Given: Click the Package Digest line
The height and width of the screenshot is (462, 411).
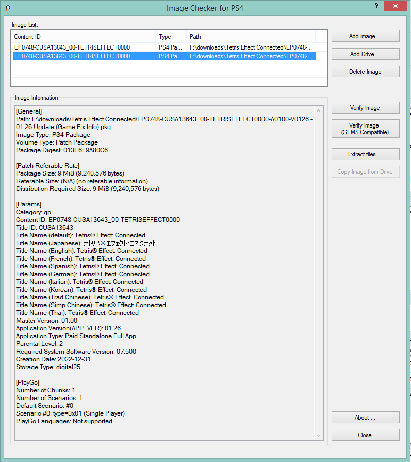Looking at the screenshot, I should tap(64, 150).
